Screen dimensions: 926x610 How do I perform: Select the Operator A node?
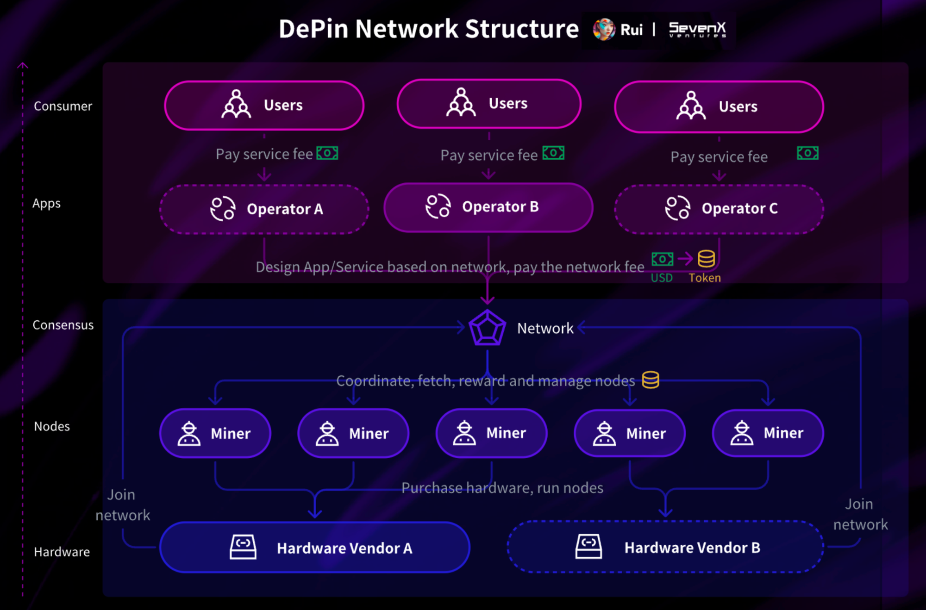point(264,209)
